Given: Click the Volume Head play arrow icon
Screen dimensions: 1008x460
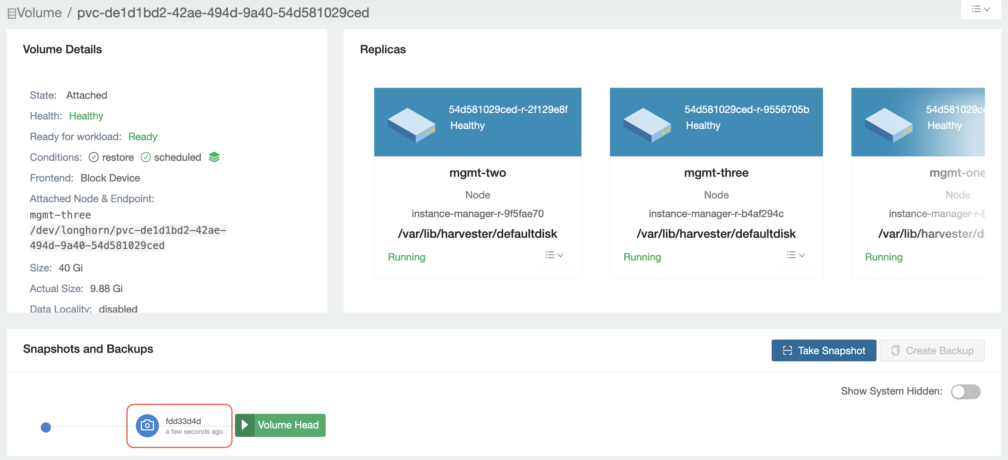Looking at the screenshot, I should (x=245, y=425).
